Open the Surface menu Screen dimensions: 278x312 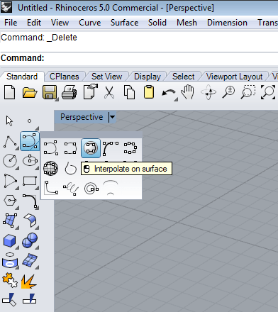coord(124,23)
